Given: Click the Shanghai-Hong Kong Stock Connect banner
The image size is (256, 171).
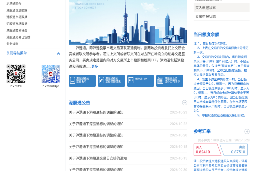Looking at the screenshot, I should (128, 22).
